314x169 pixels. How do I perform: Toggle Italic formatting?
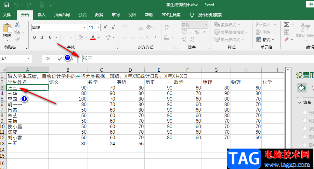pos(42,37)
